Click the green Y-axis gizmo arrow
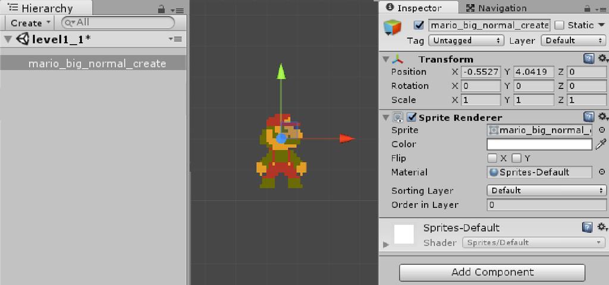The height and width of the screenshot is (285, 609). [281, 71]
